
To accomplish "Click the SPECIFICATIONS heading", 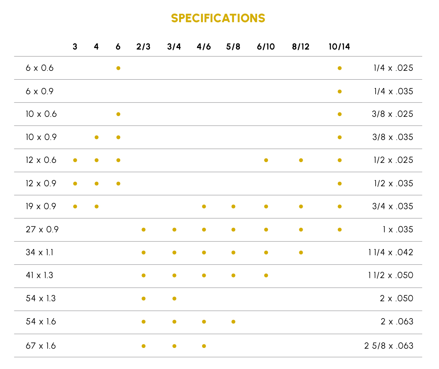I will [x=218, y=18].
